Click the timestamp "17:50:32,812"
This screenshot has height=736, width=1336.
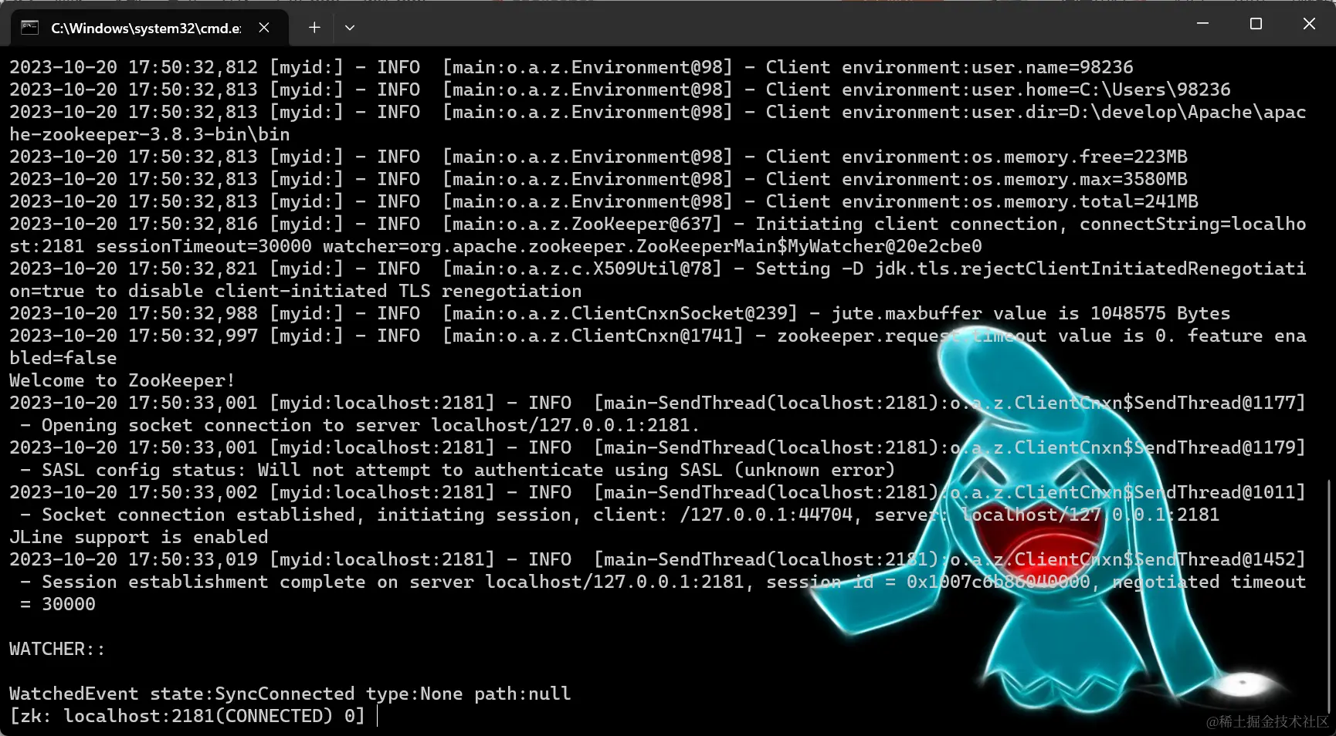point(193,67)
